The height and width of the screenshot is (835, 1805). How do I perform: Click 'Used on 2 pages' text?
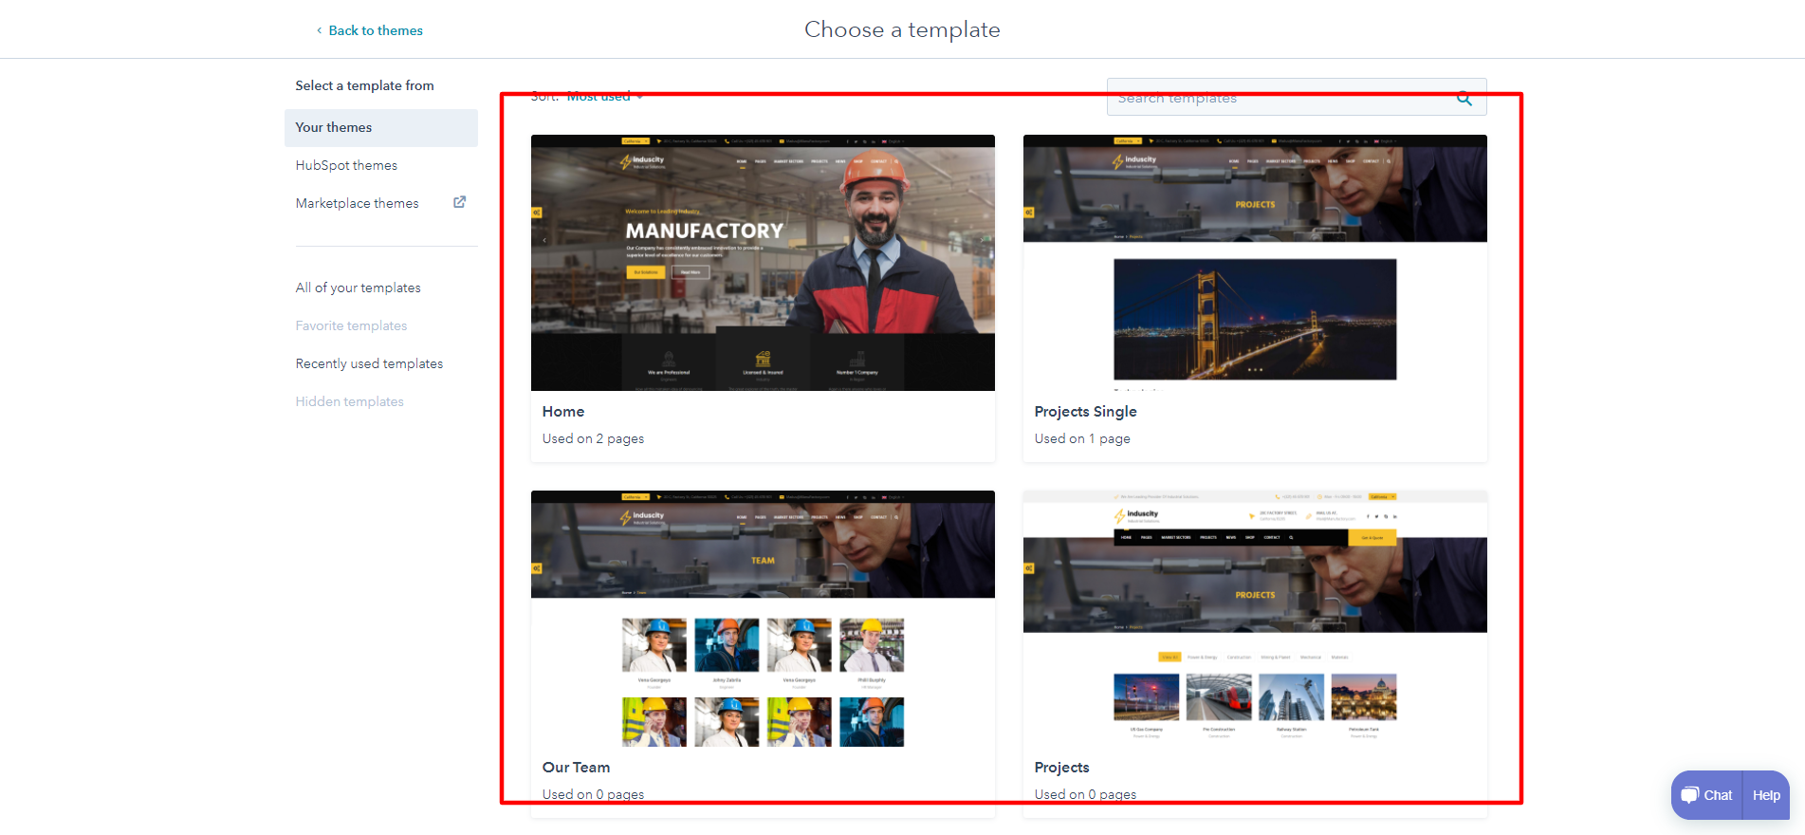(593, 438)
